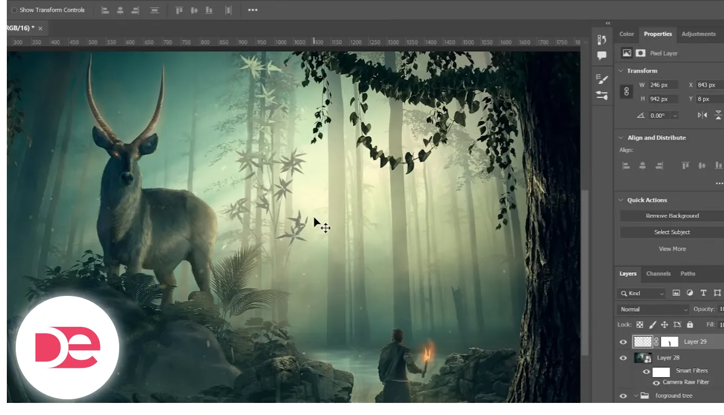Toggle the width-height link constraint
This screenshot has height=415, width=724.
626,91
